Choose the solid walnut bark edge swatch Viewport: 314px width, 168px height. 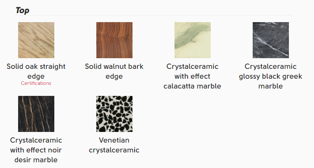(114, 40)
